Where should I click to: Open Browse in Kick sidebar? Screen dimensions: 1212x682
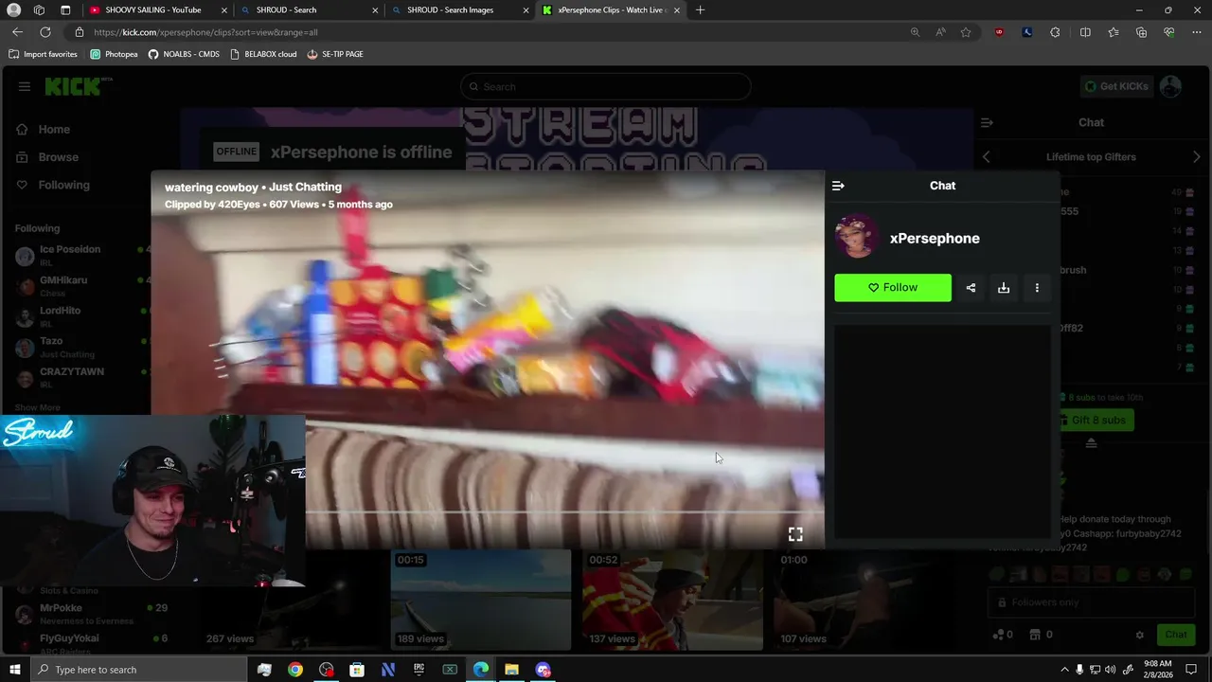point(47,157)
